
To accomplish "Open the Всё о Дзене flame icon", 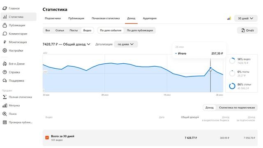I will pyautogui.click(x=5, y=64).
